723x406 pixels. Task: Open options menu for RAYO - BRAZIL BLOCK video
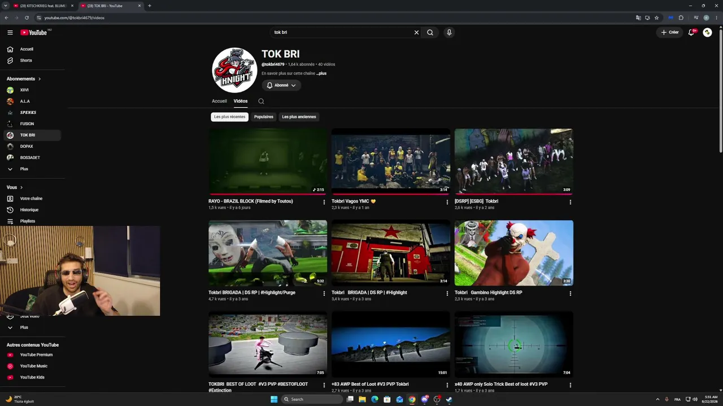324,202
